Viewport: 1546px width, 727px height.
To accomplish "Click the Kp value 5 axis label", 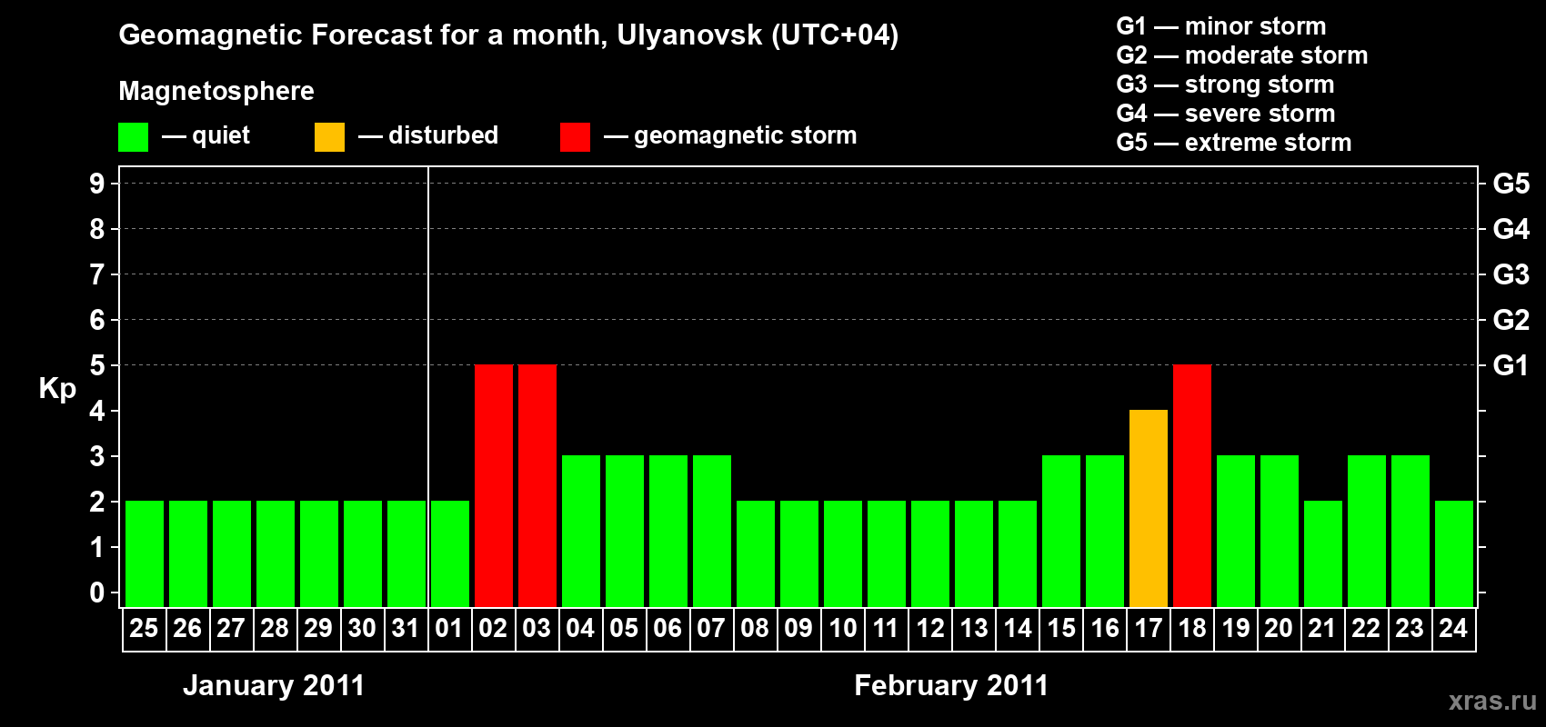I will pos(97,365).
